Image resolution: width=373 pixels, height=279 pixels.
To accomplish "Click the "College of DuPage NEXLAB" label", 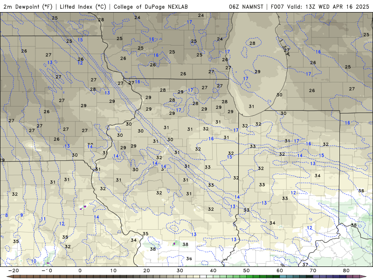I will click(151, 7).
